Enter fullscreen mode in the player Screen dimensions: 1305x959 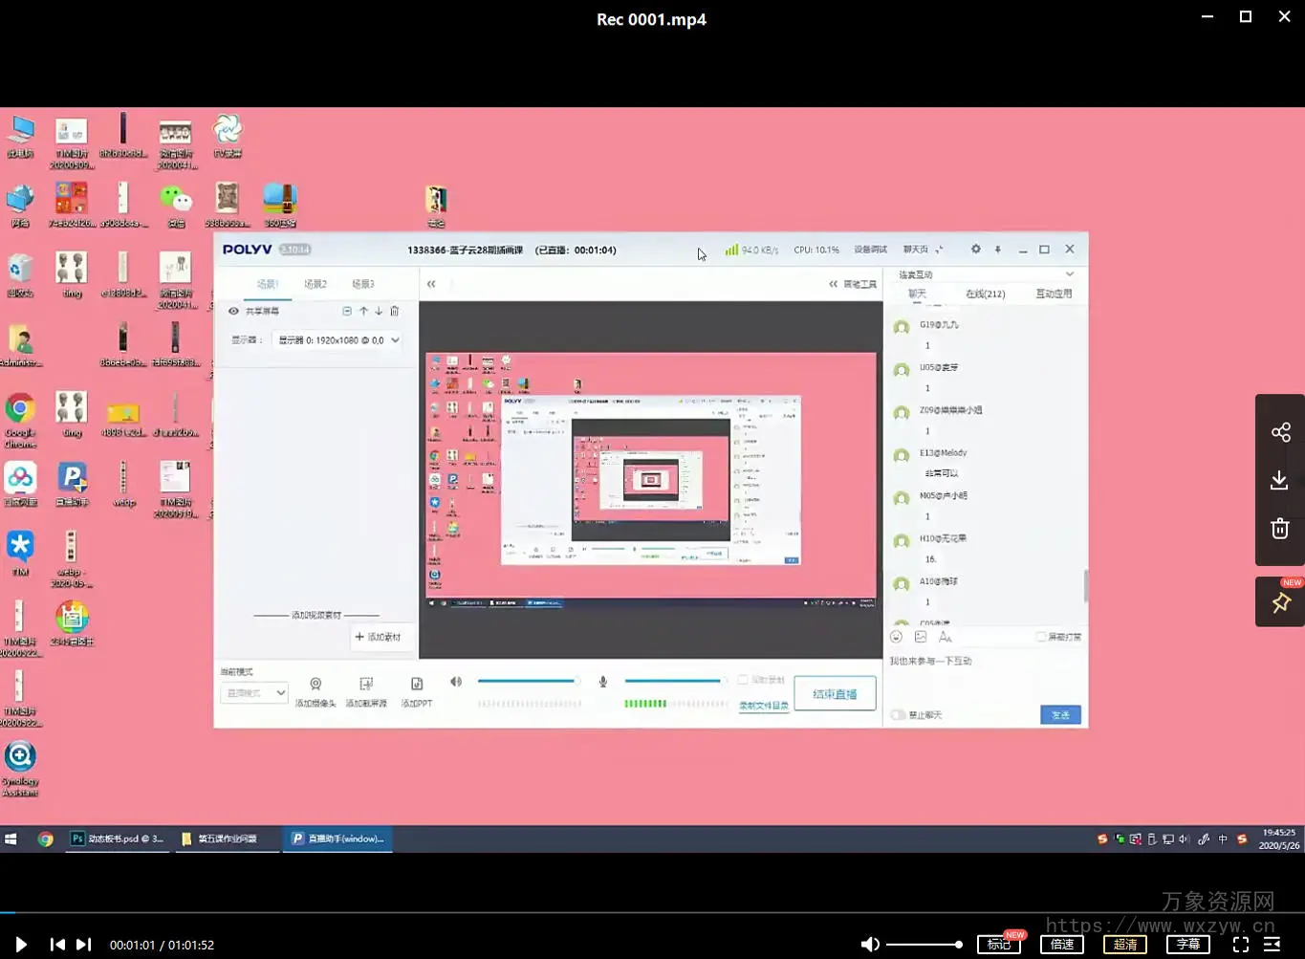[1240, 945]
